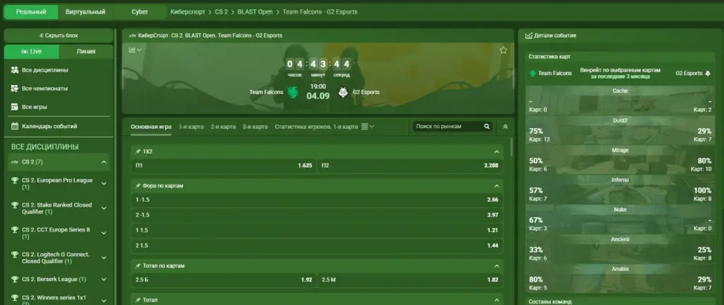
Task: Bet on П1 at odds 1.625
Action: (x=223, y=166)
